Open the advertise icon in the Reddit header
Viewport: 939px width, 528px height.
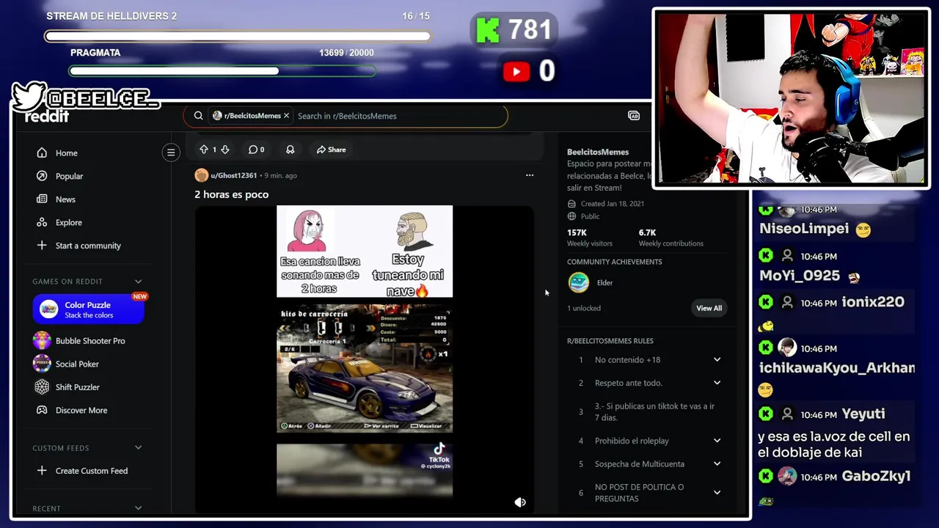tap(634, 116)
